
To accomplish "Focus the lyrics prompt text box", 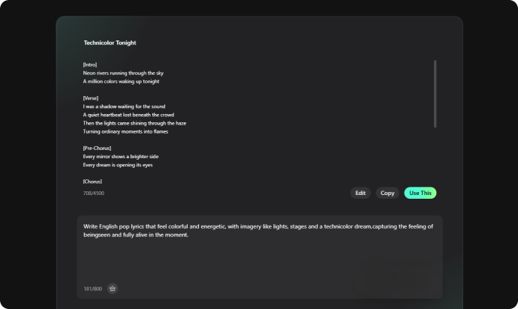I will pos(260,257).
